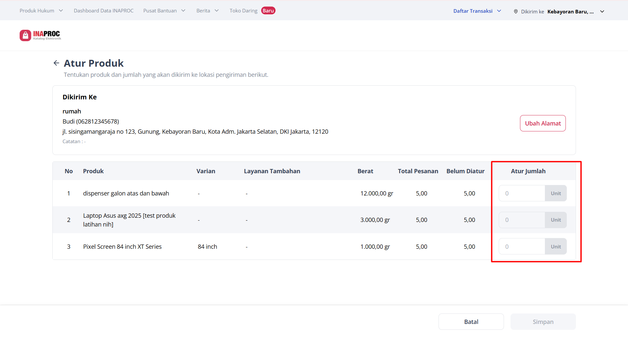Focus quantity input for Laptop Asus row

522,220
